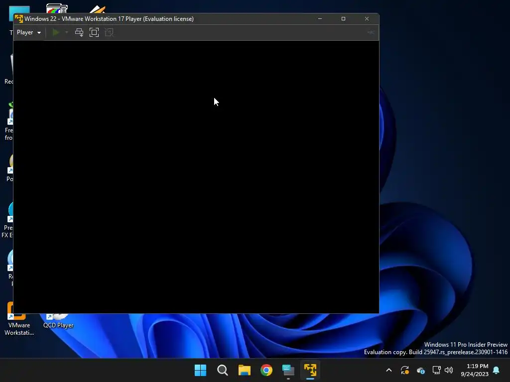Click the sync update tray icon

[404, 370]
